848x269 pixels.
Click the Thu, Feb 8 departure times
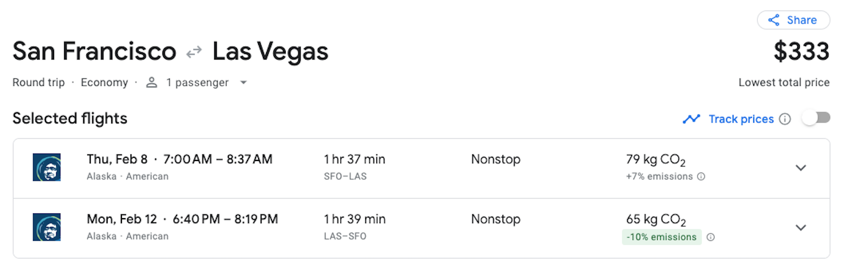point(217,159)
